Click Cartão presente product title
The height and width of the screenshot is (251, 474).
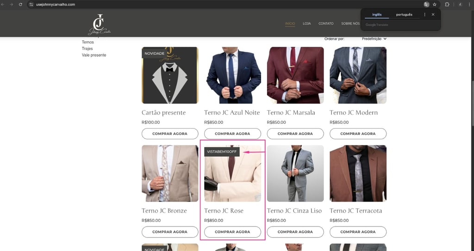[163, 112]
